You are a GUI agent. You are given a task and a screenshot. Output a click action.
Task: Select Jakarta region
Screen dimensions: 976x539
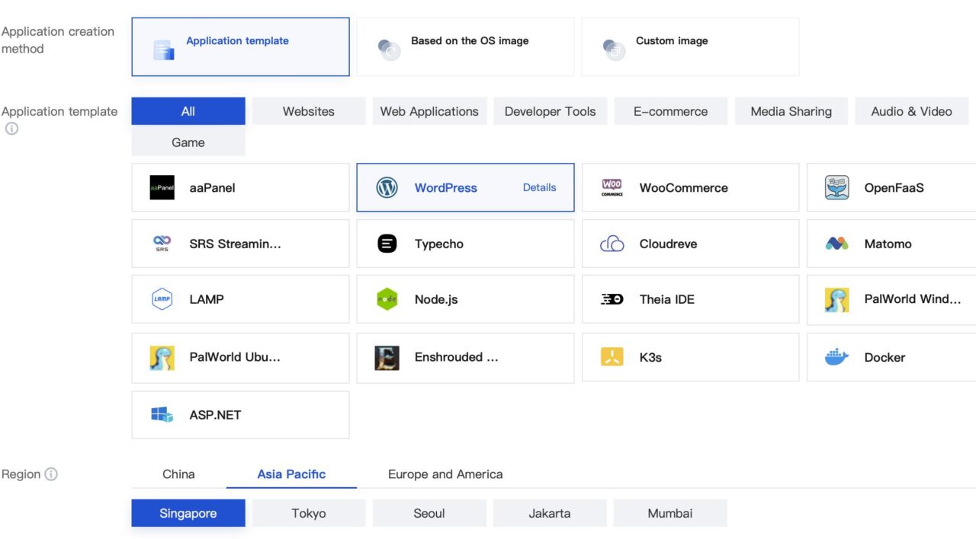(x=550, y=513)
